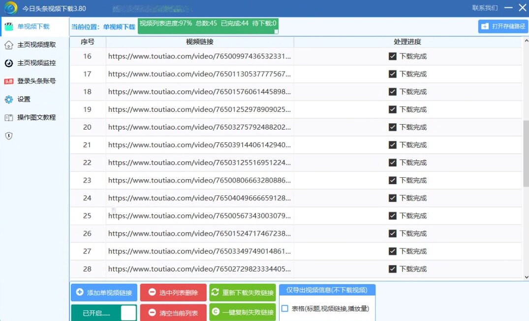This screenshot has width=529, height=321.
Task: Click the row number 26 cell
Action: pyautogui.click(x=88, y=234)
